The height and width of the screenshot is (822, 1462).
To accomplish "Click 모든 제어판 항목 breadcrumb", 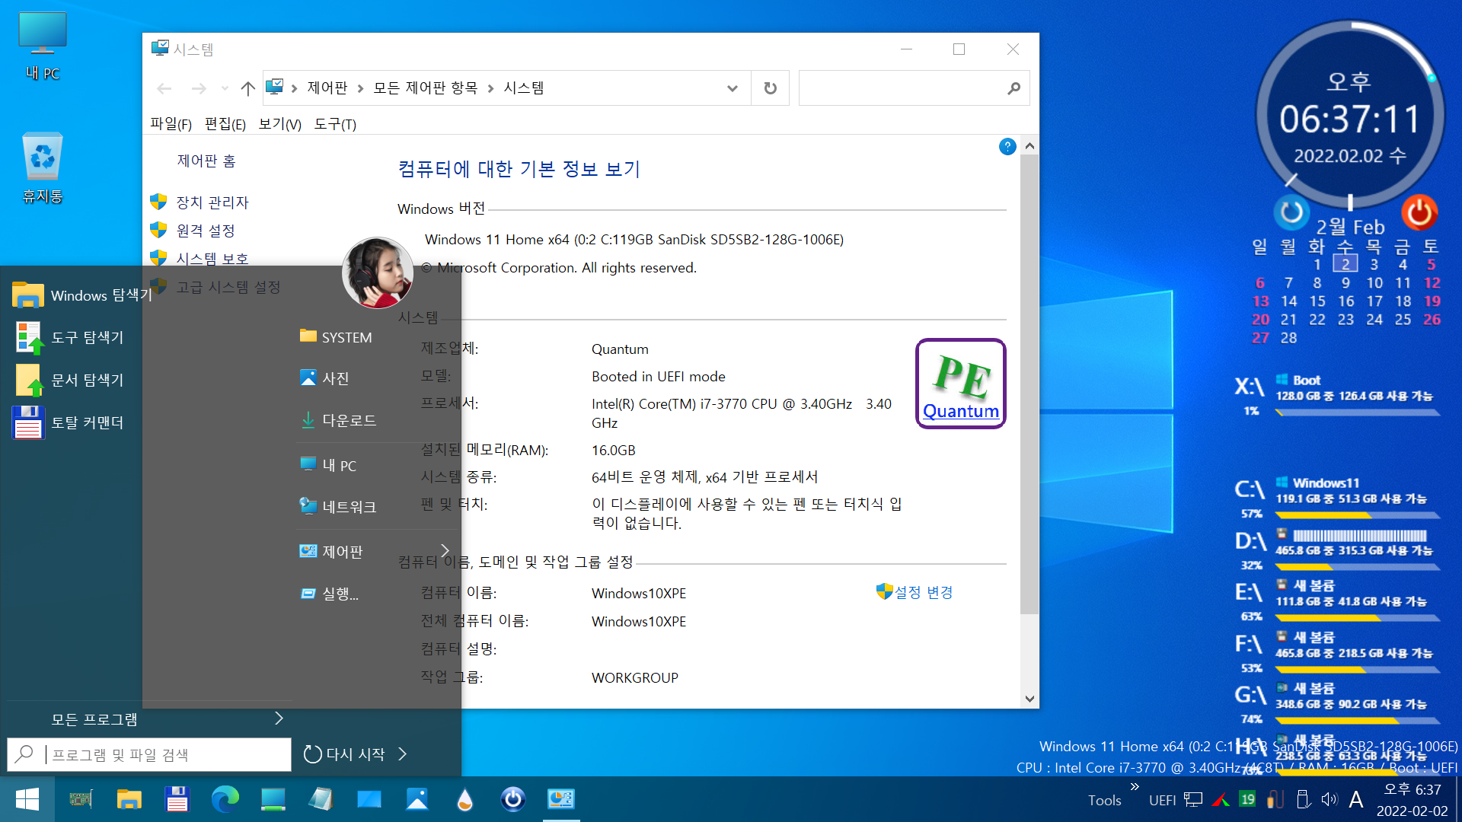I will (x=426, y=88).
